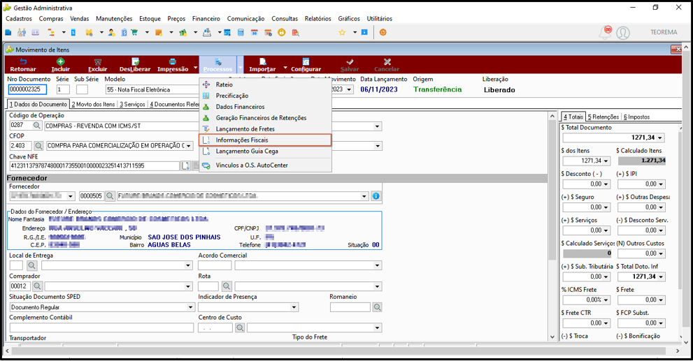
Task: Click the Centro de Custo search icon
Action: click(x=240, y=327)
